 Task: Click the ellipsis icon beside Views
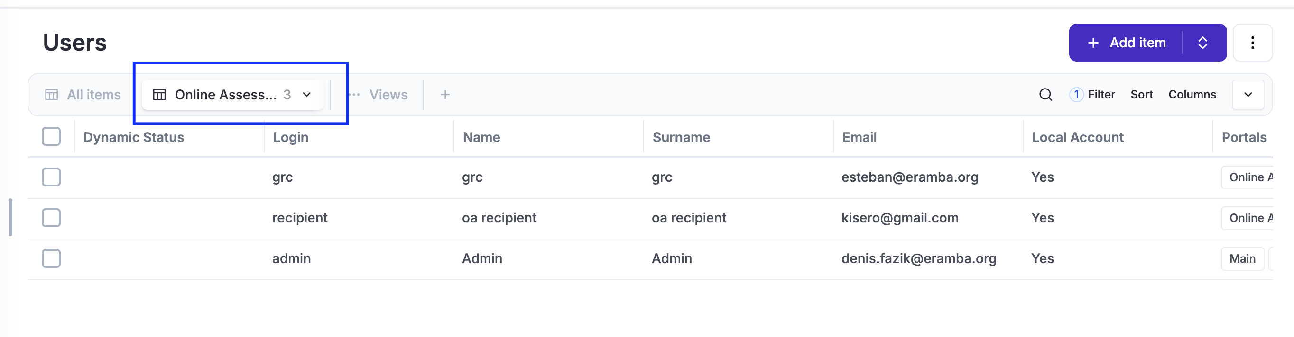[x=355, y=94]
